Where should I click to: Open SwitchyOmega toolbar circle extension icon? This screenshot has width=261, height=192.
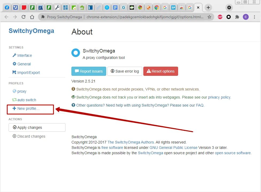(229, 17)
